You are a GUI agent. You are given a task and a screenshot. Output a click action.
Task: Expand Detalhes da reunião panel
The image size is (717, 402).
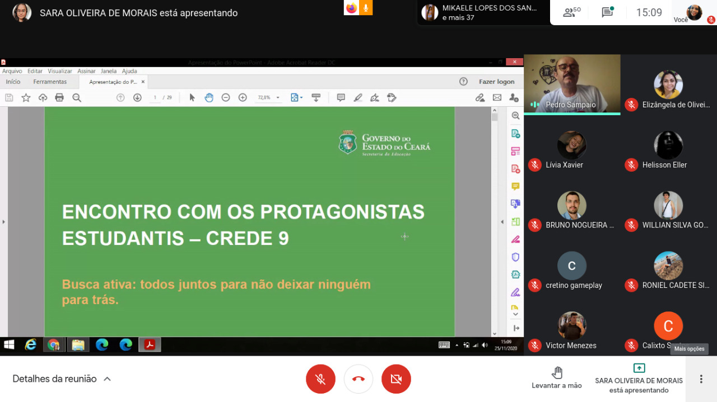[62, 379]
